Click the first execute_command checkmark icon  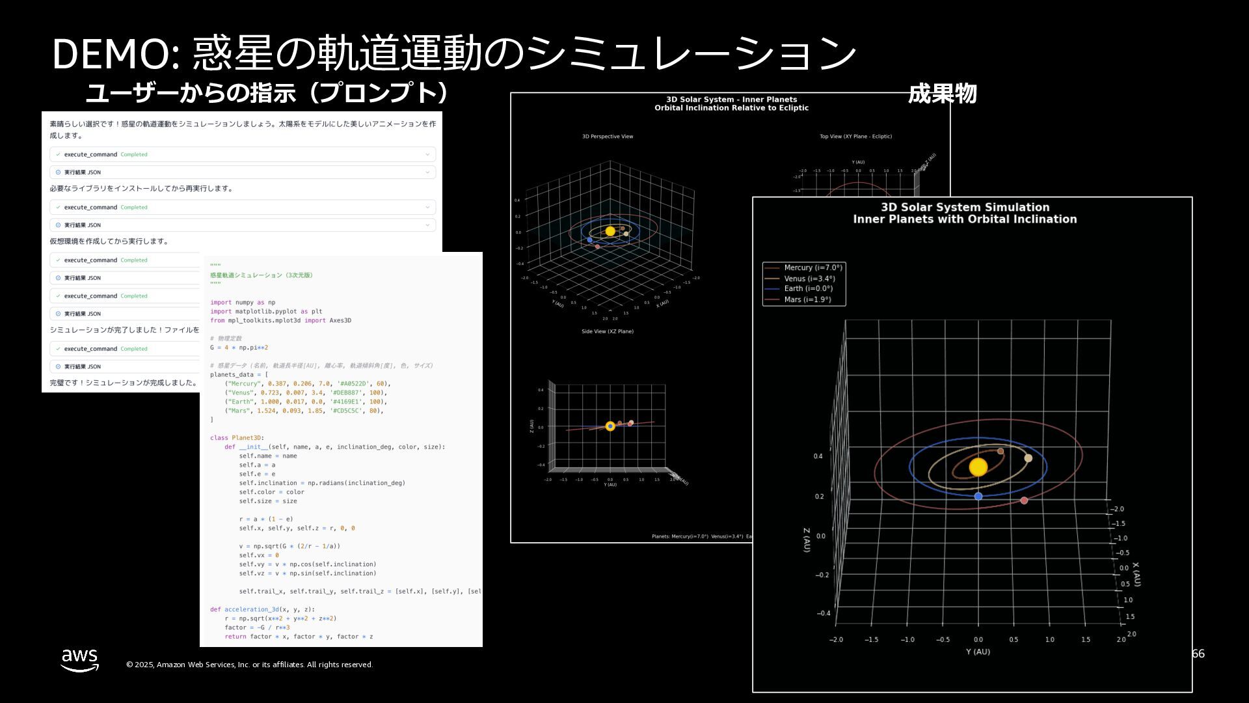(x=58, y=154)
